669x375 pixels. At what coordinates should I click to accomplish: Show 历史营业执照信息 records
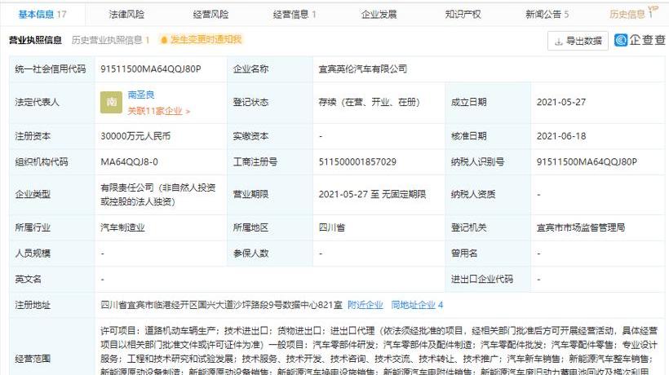pyautogui.click(x=109, y=40)
